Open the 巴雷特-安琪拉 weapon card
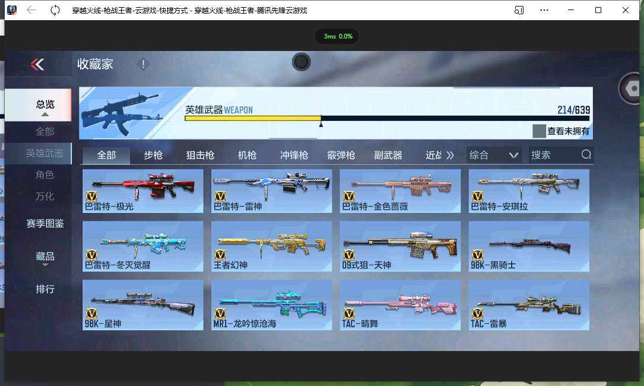The image size is (644, 386). [529, 191]
